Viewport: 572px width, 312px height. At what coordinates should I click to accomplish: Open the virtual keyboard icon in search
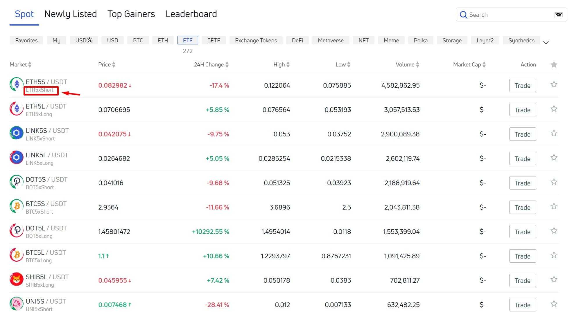(x=558, y=15)
